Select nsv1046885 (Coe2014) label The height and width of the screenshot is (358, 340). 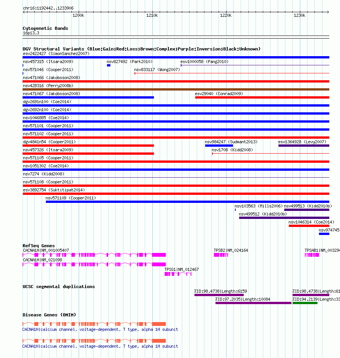point(46,118)
